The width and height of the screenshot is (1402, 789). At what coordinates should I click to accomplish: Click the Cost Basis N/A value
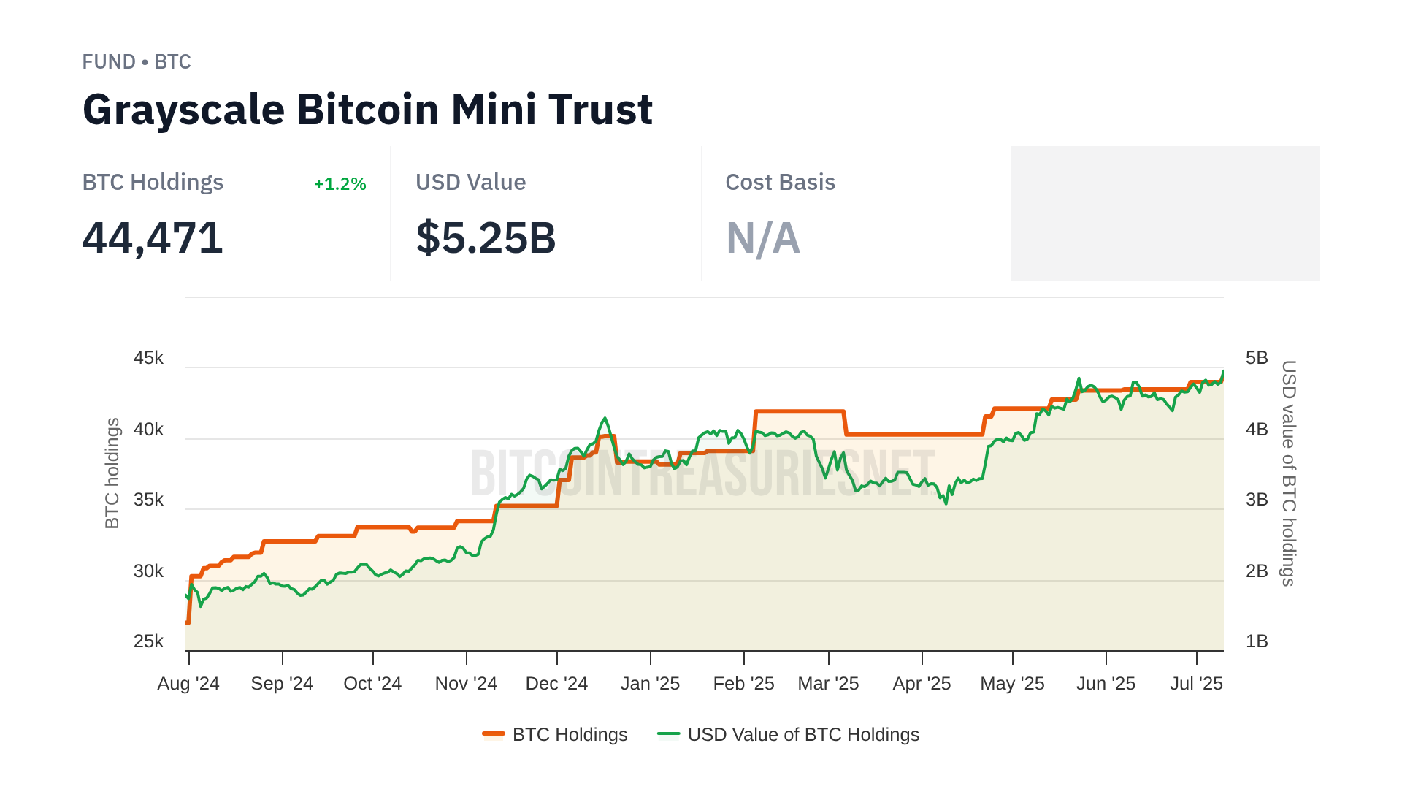762,238
